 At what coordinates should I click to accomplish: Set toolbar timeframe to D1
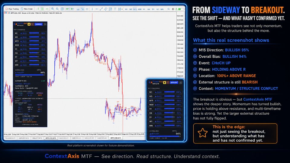153,9
